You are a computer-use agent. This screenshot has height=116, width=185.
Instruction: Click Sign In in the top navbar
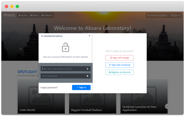[x=175, y=15]
